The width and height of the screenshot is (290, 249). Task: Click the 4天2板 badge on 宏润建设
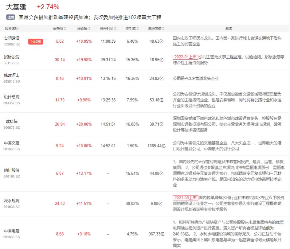point(36,41)
